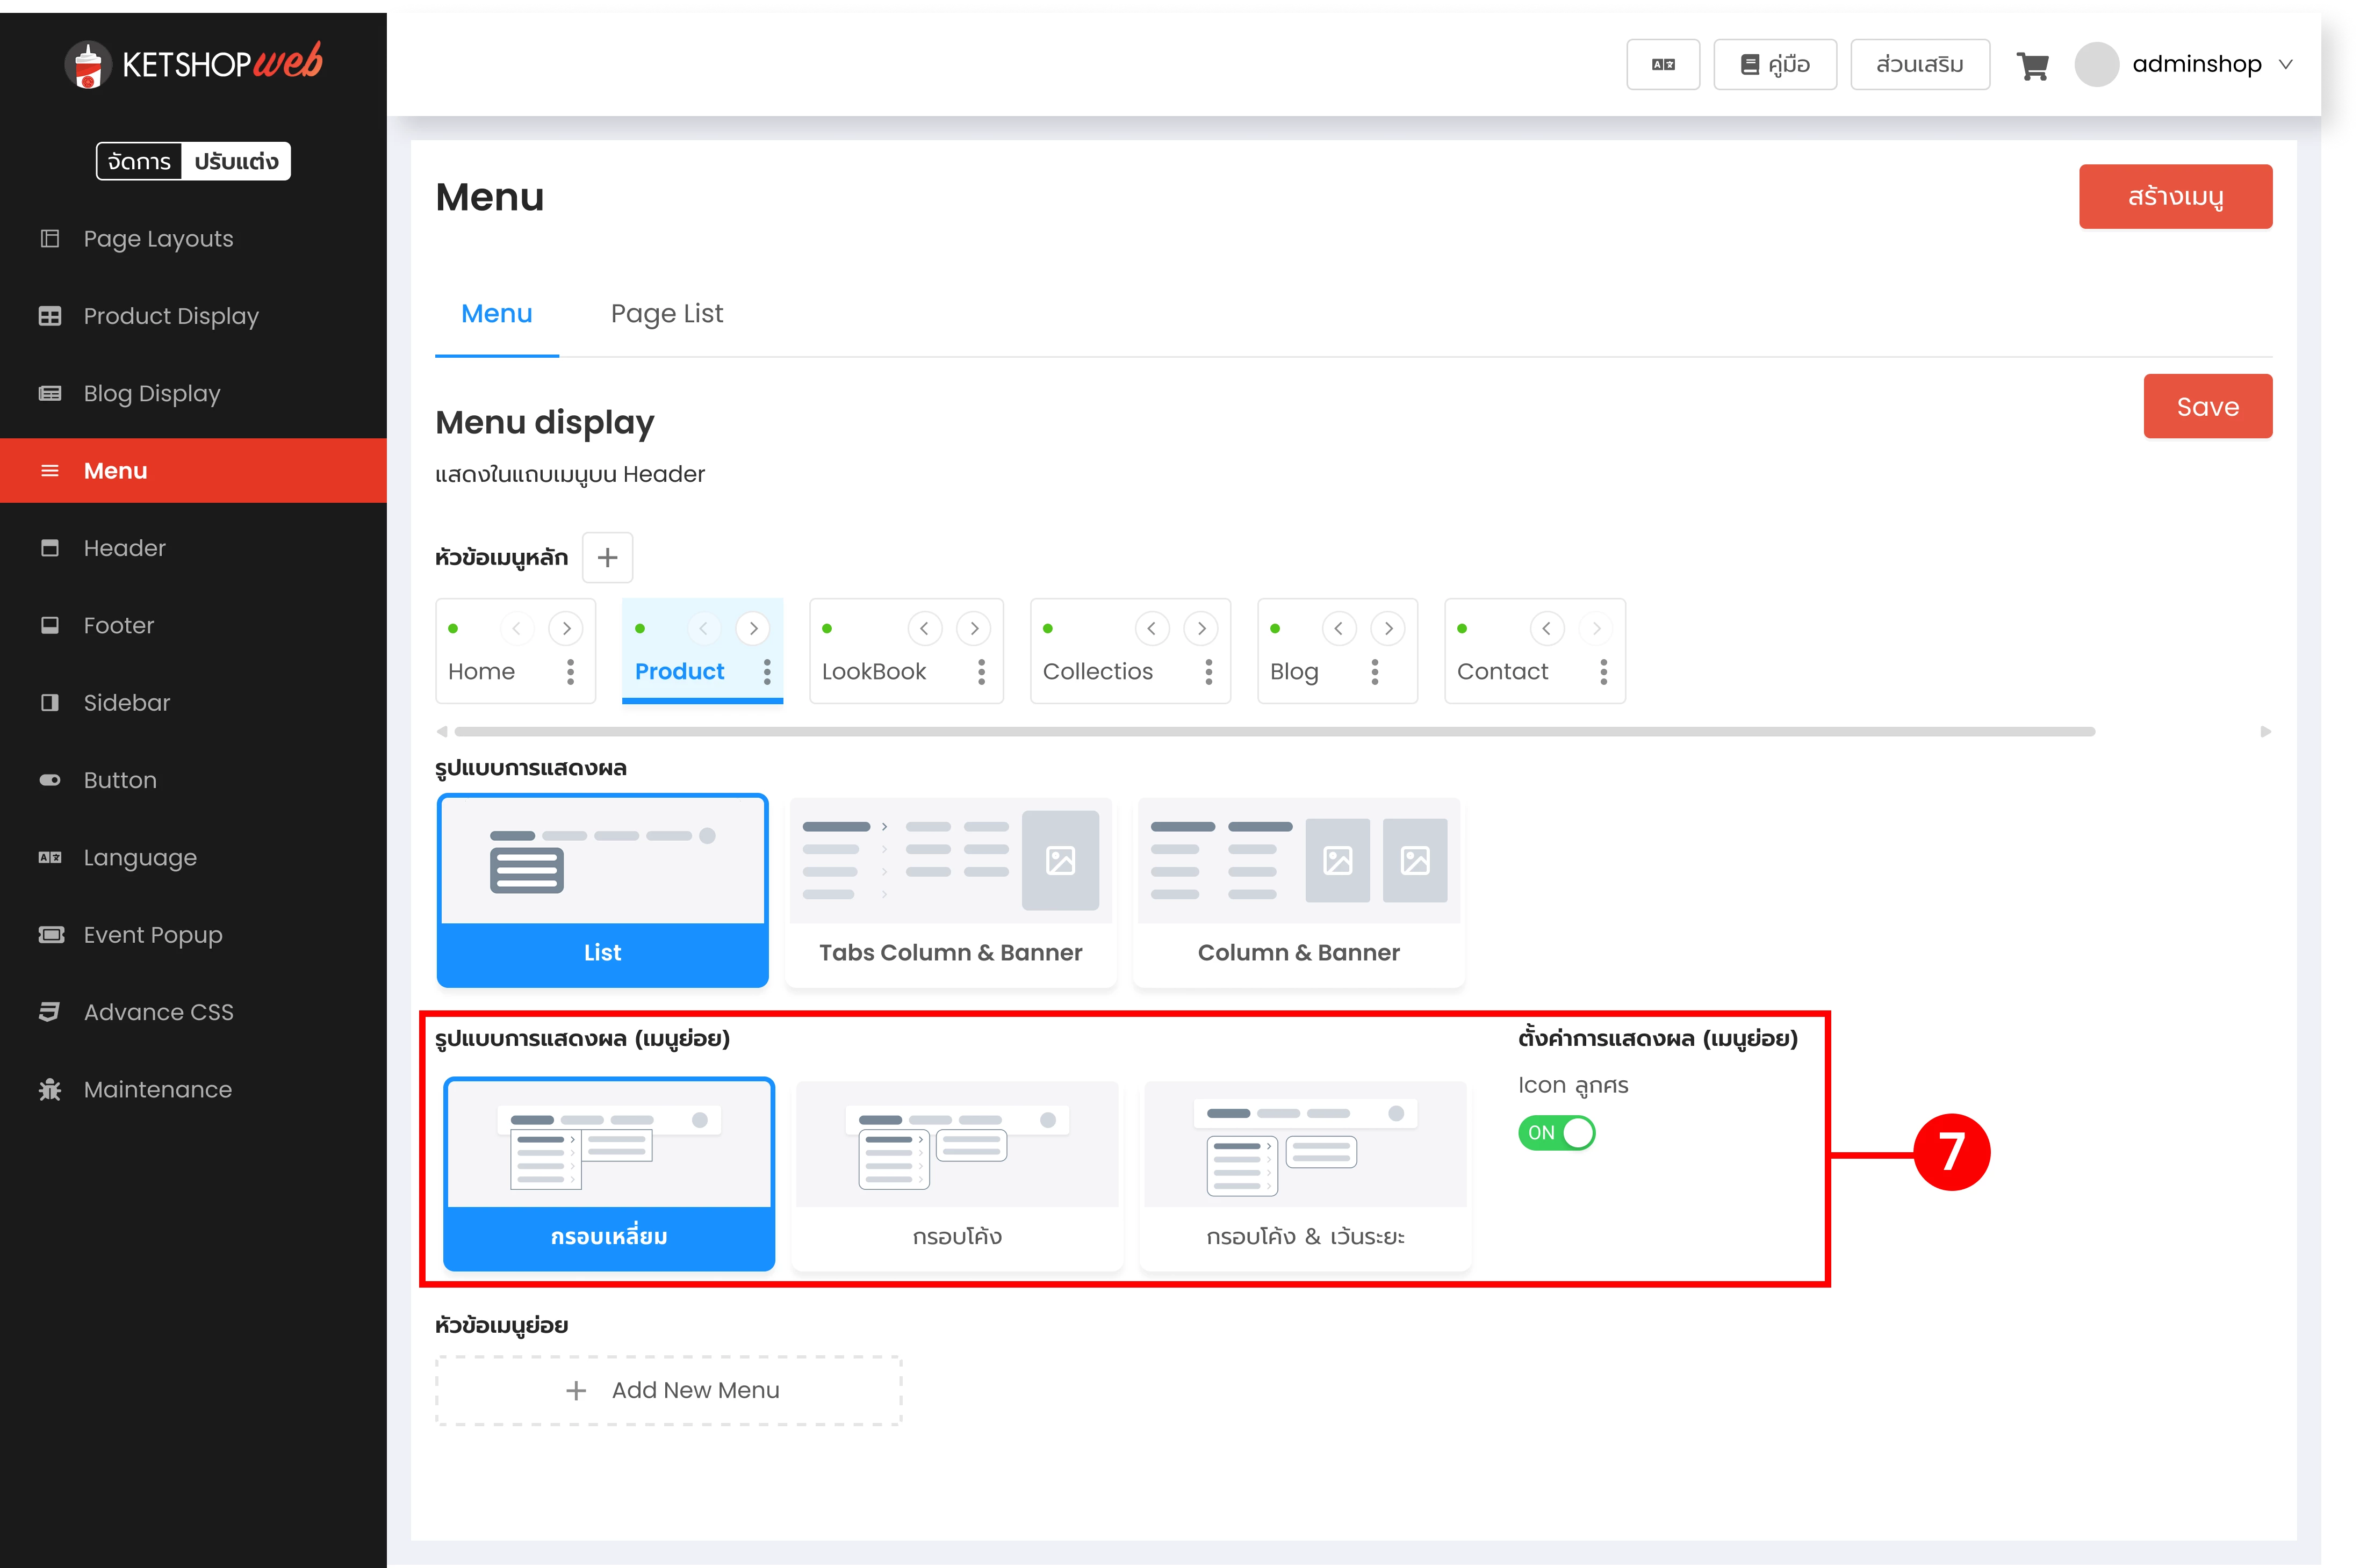Move Blog menu right with arrow icon

pyautogui.click(x=1388, y=629)
